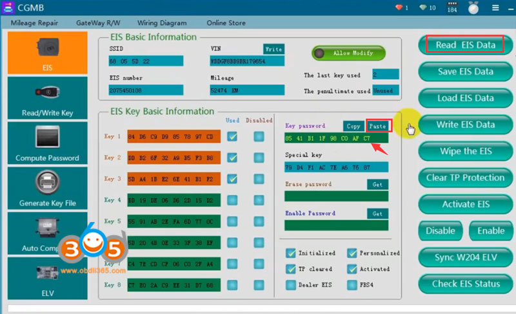Check the FBS4 checkbox
Screen dimensions: 516x314
coord(352,285)
